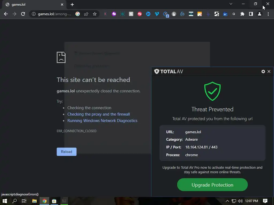Open Total AV popup settings gear
This screenshot has width=274, height=205.
263,72
